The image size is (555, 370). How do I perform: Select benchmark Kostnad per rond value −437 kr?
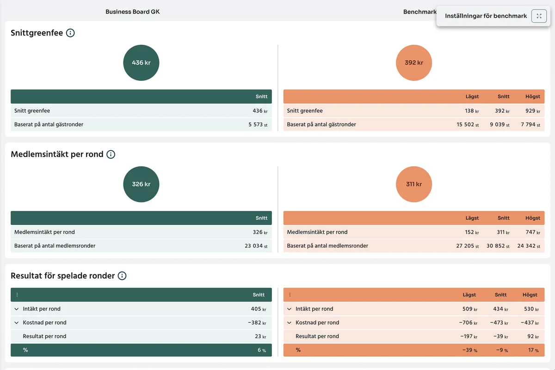pos(530,323)
